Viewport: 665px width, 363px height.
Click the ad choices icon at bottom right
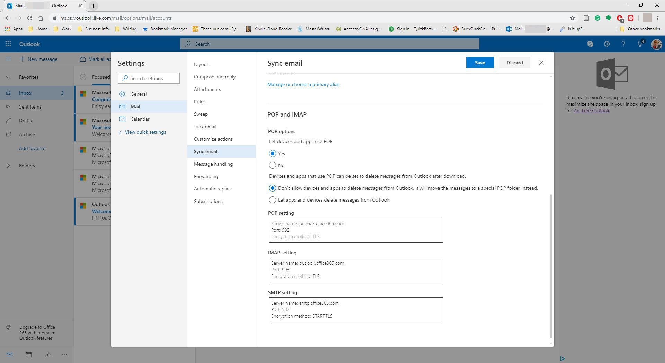pyautogui.click(x=562, y=359)
